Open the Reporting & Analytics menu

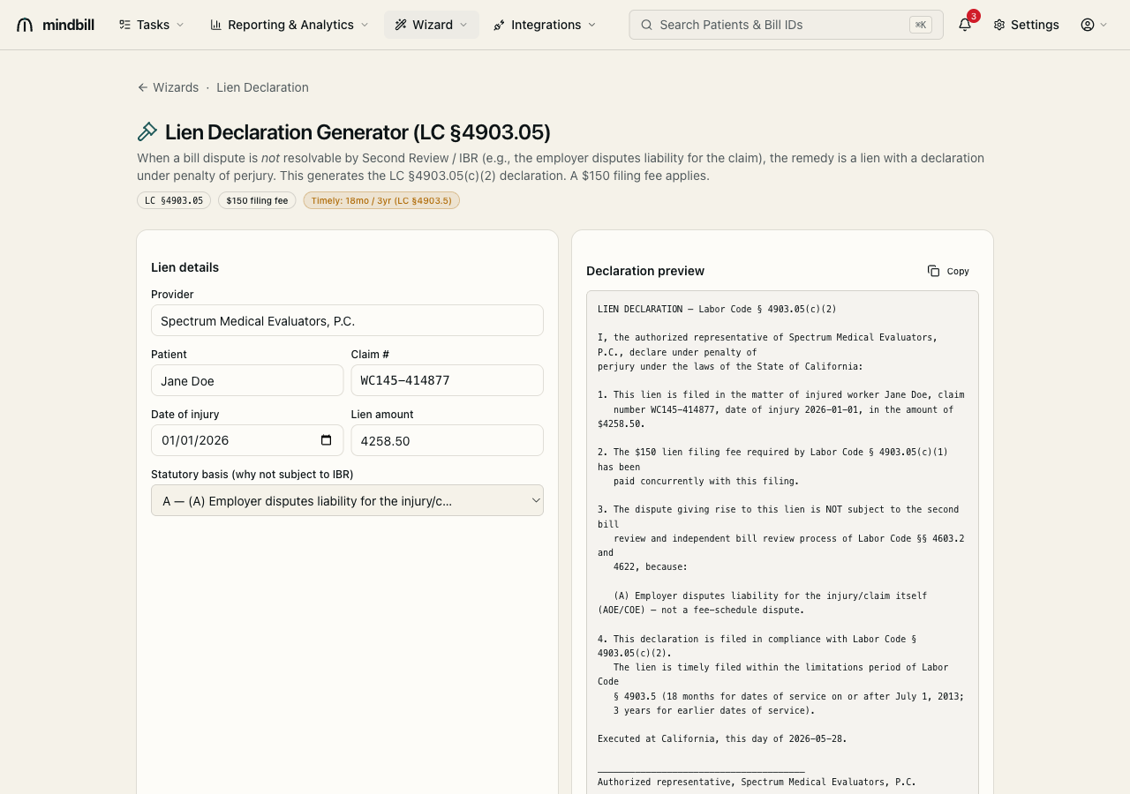point(290,25)
